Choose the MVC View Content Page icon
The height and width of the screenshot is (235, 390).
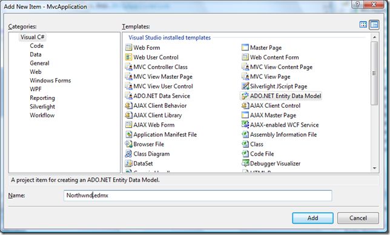pos(245,67)
